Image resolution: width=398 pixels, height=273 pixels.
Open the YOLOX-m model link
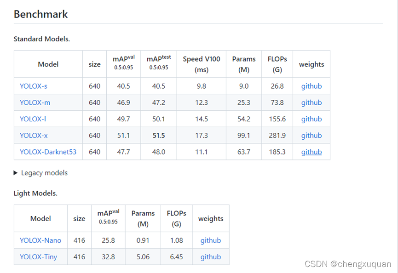35,102
